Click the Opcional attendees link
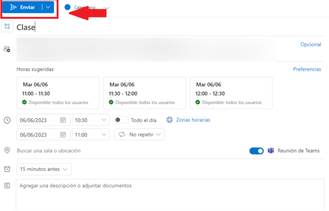Screen dimensions: 329x211 pos(311,45)
